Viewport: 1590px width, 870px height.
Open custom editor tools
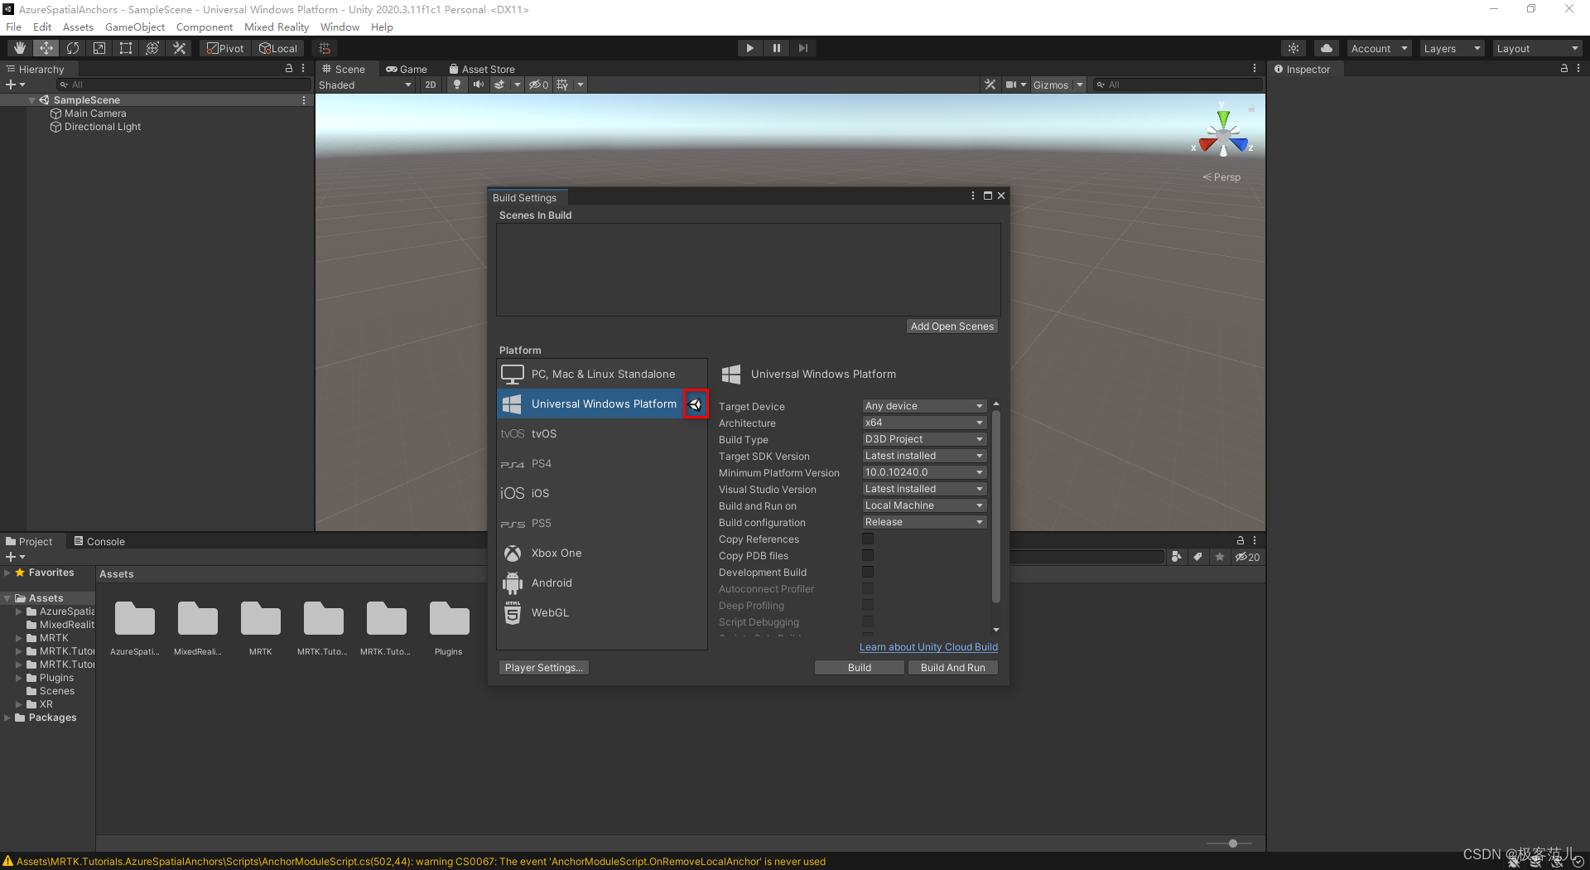tap(179, 48)
